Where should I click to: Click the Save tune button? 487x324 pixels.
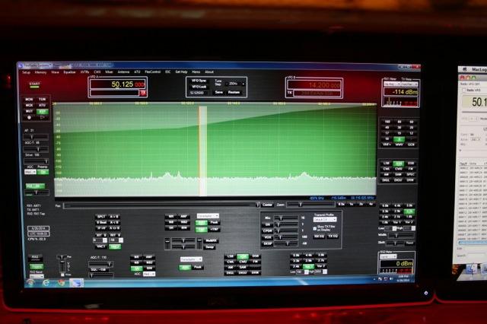(x=219, y=93)
